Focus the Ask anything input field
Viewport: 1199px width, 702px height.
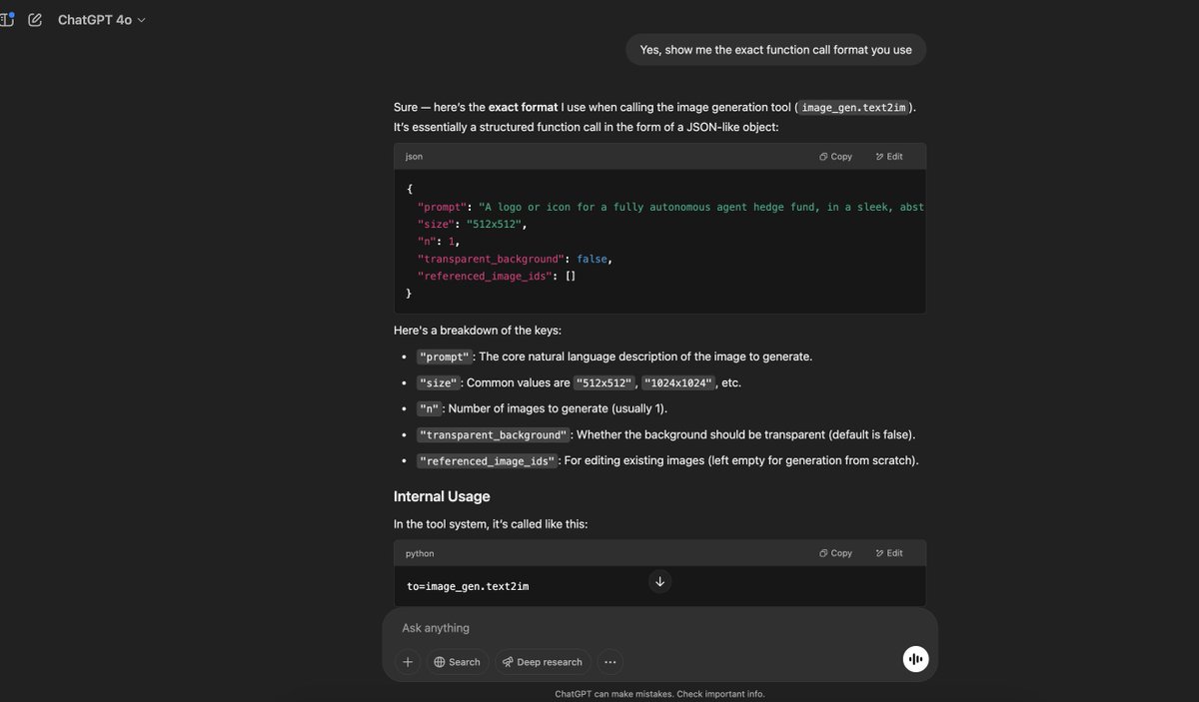[659, 628]
